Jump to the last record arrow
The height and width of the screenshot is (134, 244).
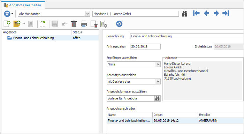coord(226,13)
